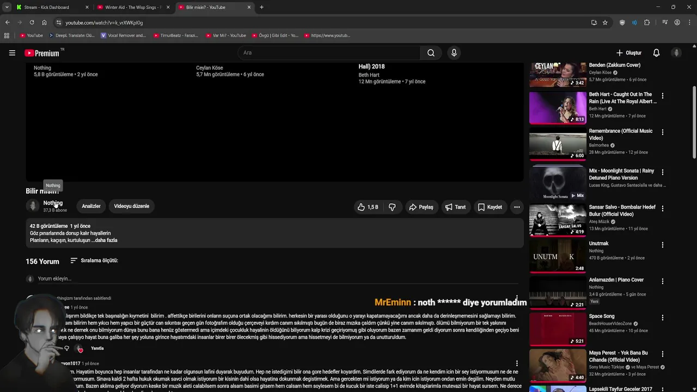Open the Chrome three-dot menu

click(x=689, y=22)
